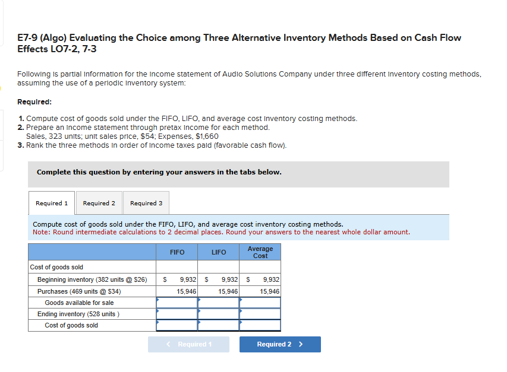Click requirement 3 about ranking methods
This screenshot has height=372, width=507.
[152, 145]
